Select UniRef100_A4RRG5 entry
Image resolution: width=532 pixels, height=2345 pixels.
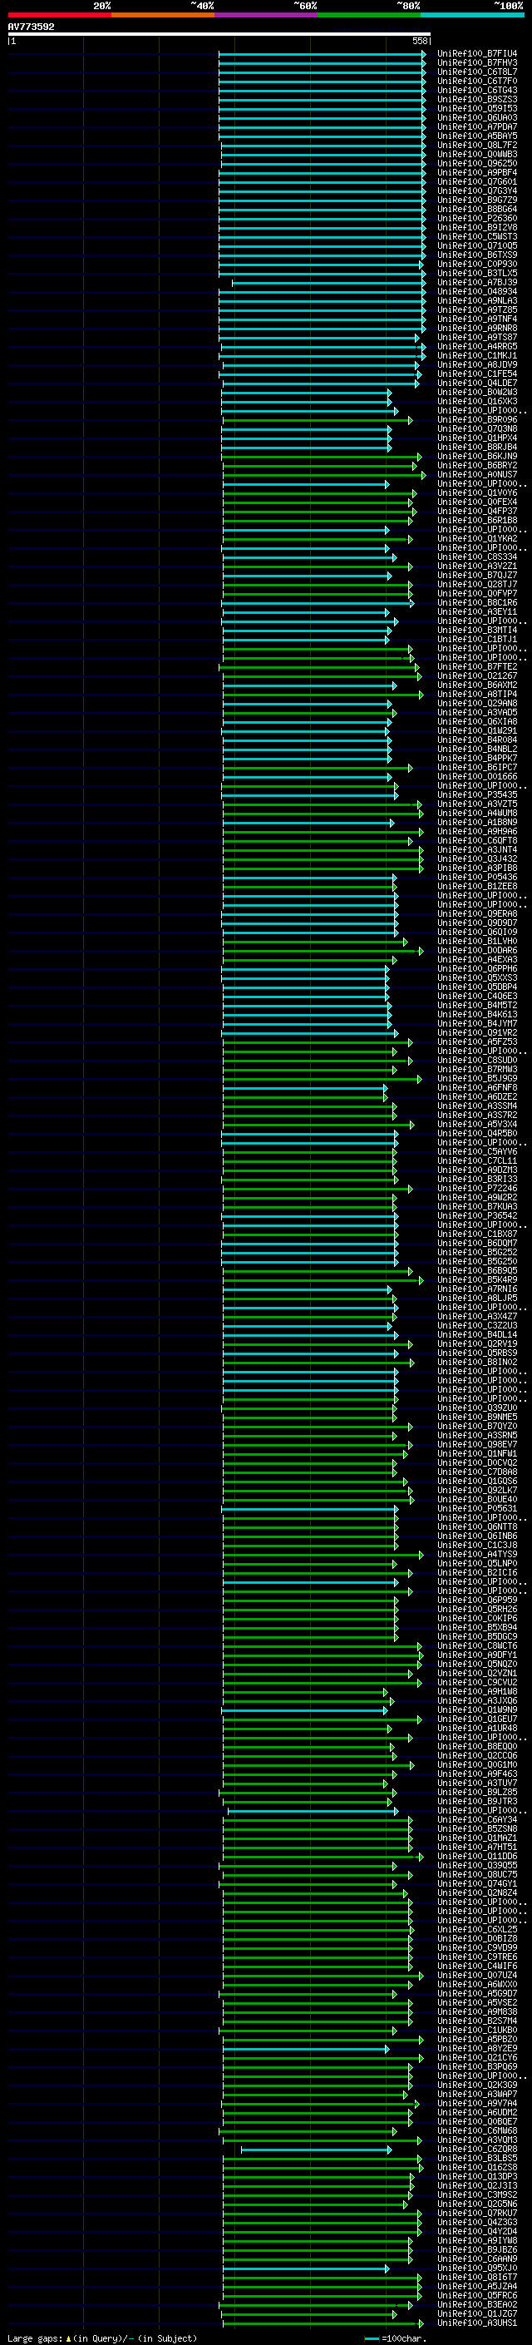click(477, 347)
